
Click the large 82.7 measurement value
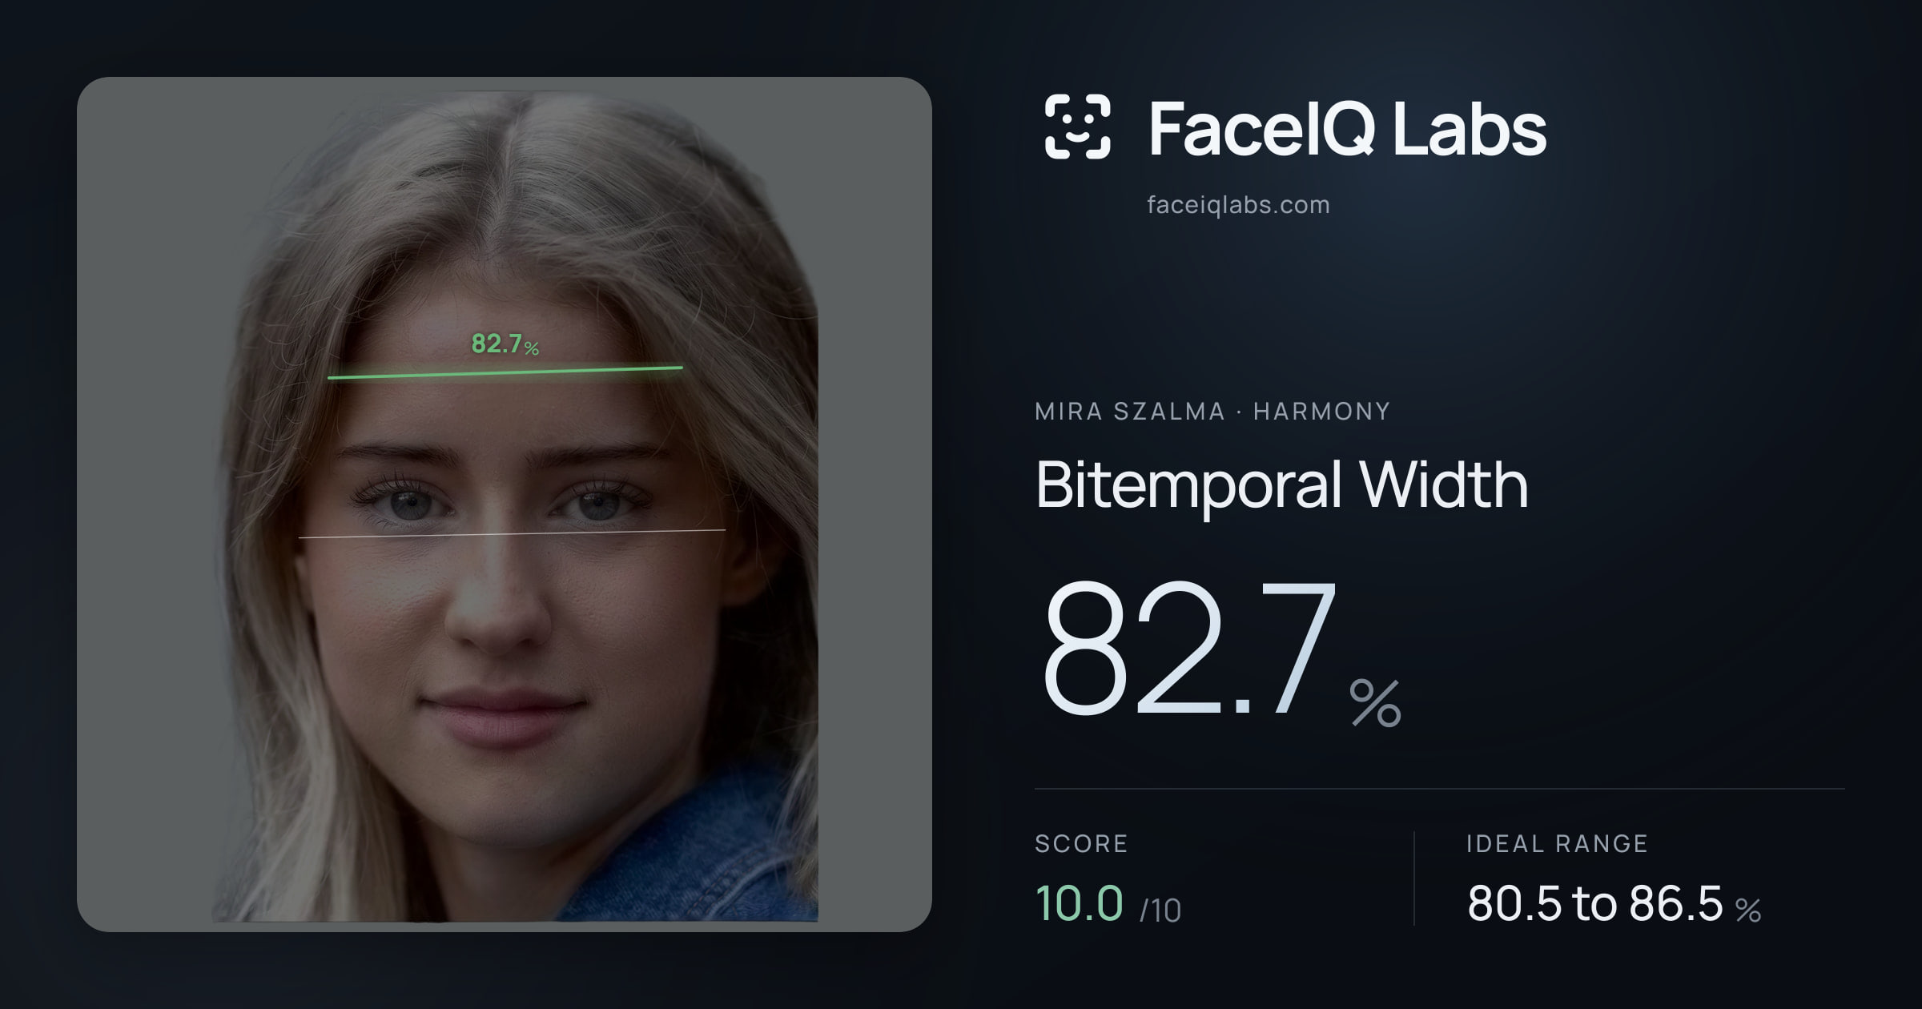coord(1189,647)
